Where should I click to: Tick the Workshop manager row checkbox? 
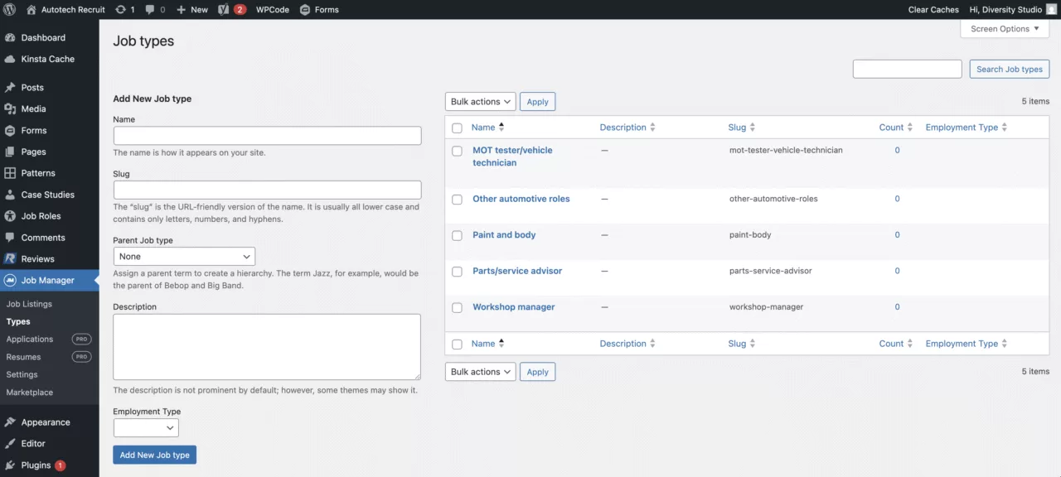click(457, 307)
